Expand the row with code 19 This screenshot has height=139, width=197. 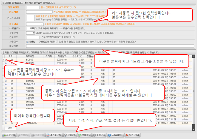[6, 123]
